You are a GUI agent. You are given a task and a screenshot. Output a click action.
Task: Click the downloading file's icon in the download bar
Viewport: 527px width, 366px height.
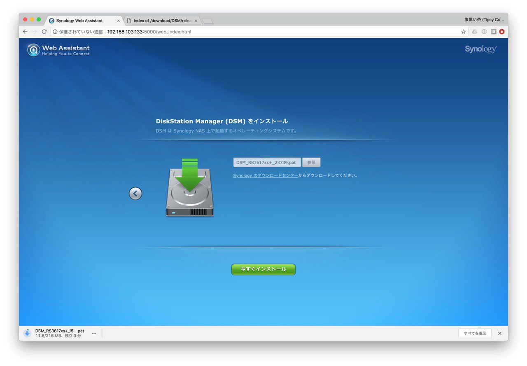pyautogui.click(x=27, y=333)
